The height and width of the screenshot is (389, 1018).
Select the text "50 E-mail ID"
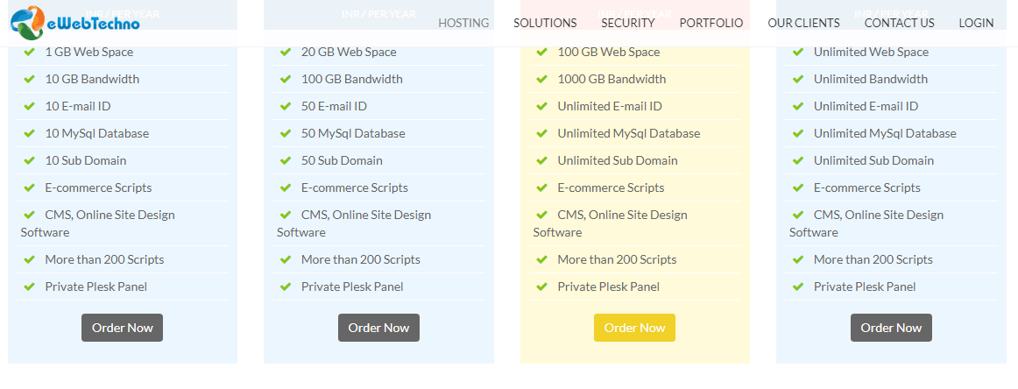335,107
